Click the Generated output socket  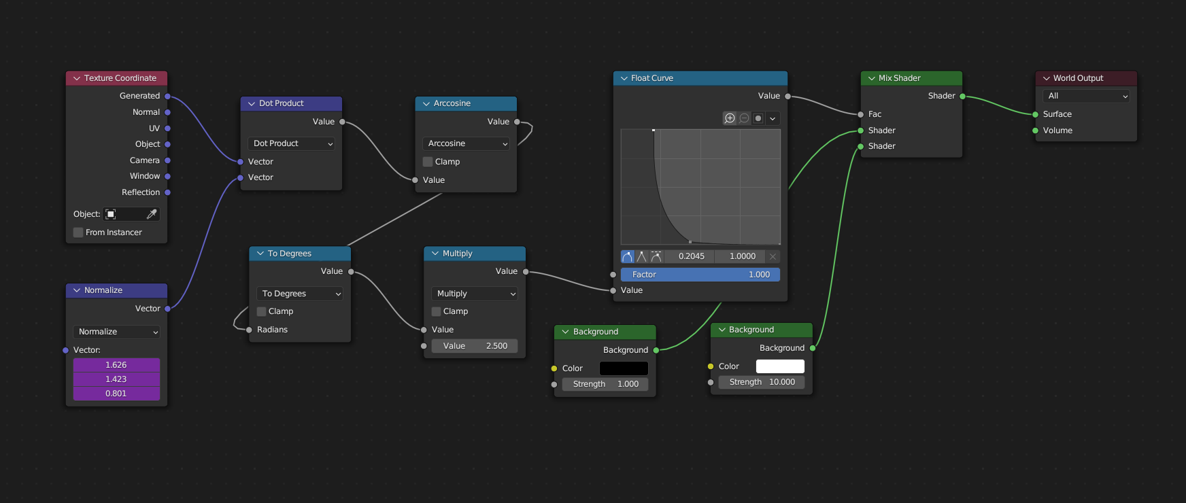point(167,97)
